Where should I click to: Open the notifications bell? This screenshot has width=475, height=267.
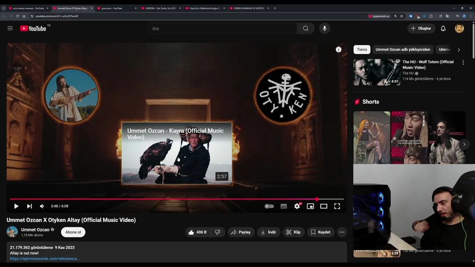click(443, 28)
